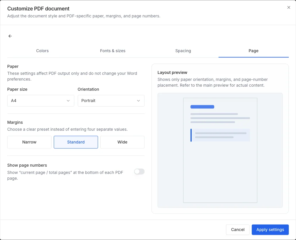Click the Layout preview heading
This screenshot has width=296, height=240.
coord(172,72)
